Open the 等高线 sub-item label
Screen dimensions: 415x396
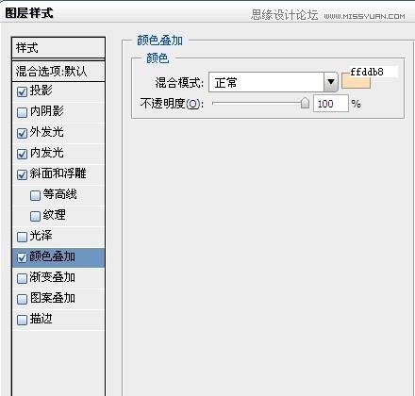coord(60,194)
